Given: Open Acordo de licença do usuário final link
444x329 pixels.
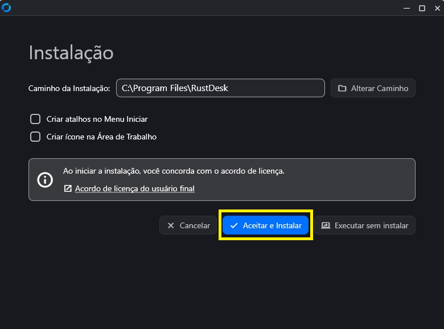Looking at the screenshot, I should point(135,188).
